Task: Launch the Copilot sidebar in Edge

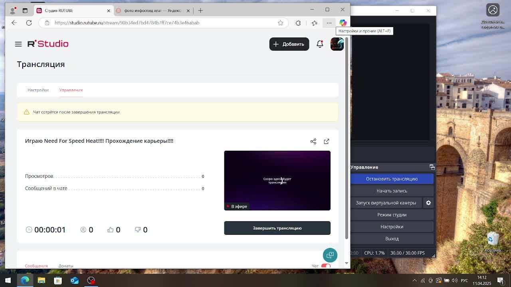Action: [x=343, y=23]
